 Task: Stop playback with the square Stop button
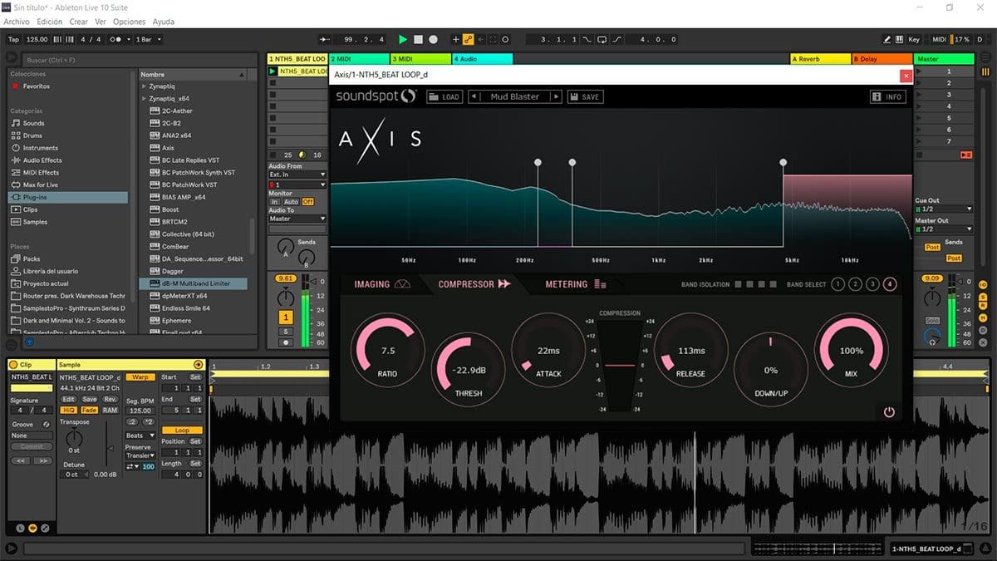point(418,39)
